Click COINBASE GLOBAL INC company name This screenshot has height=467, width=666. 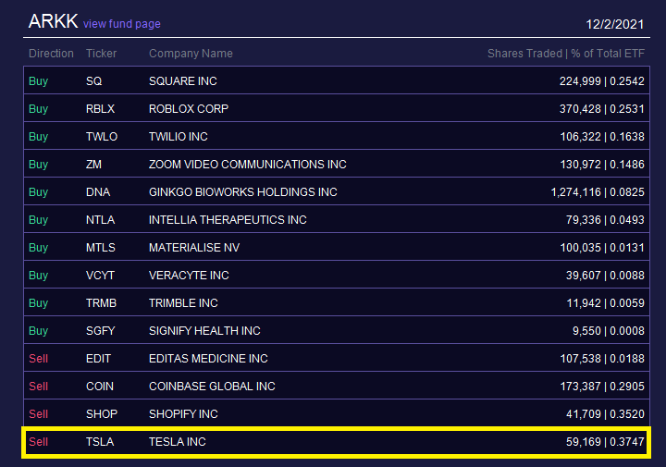click(x=212, y=387)
